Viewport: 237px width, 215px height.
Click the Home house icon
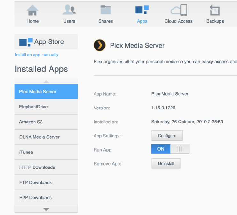(33, 10)
